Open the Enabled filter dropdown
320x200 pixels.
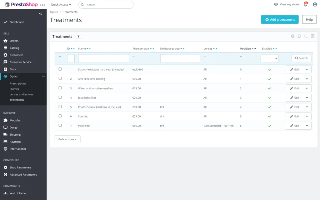pos(269,58)
